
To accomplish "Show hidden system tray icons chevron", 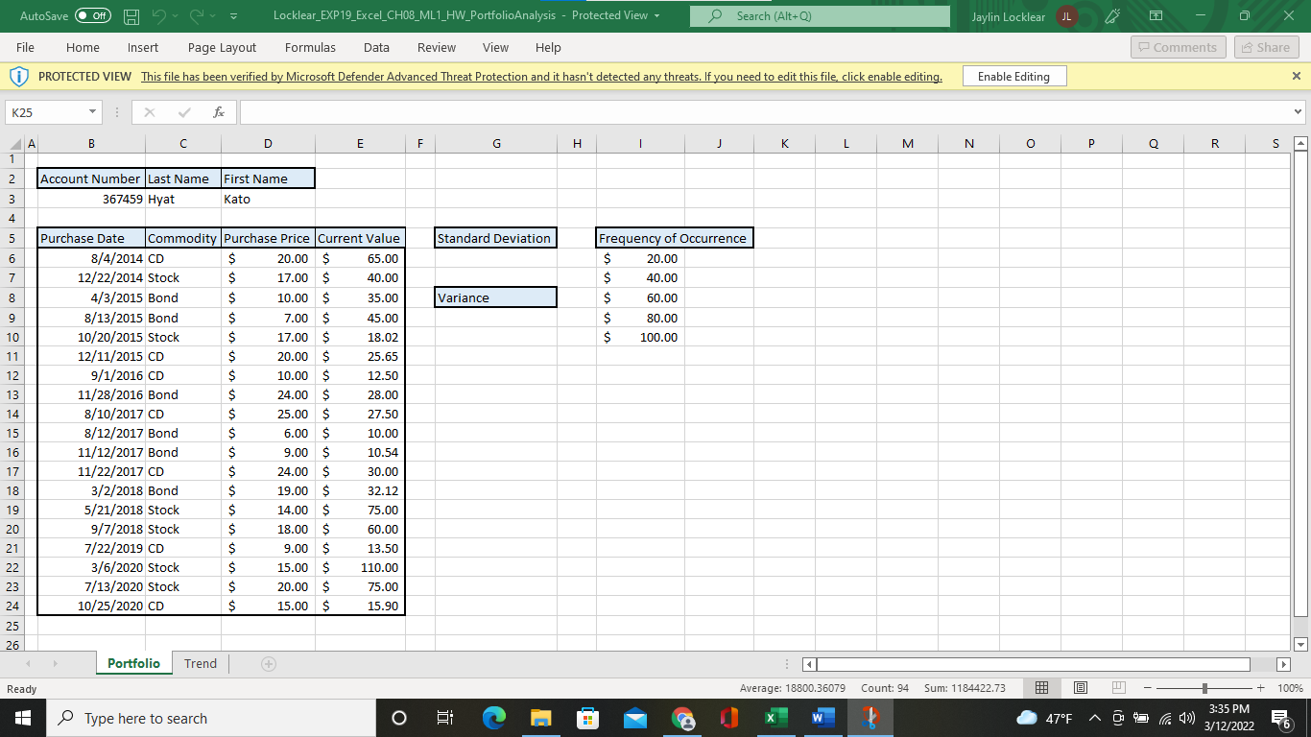I will (x=1095, y=719).
